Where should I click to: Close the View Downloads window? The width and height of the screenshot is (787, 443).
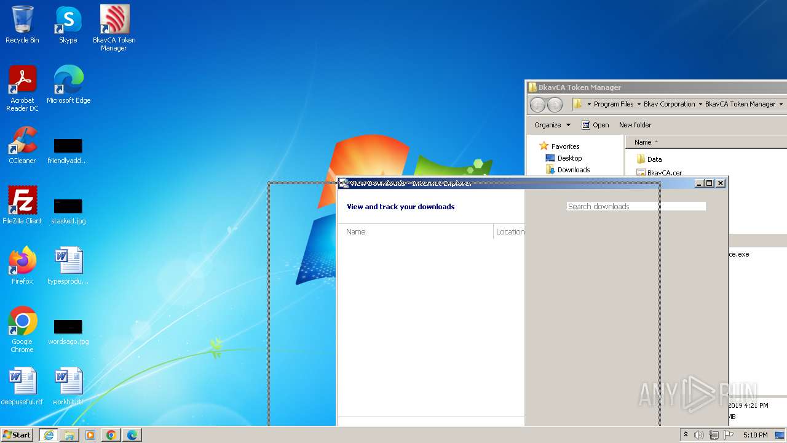(721, 183)
